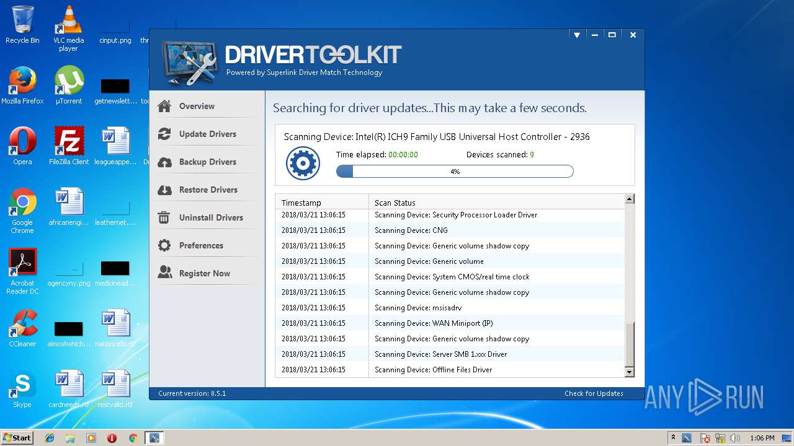This screenshot has width=794, height=446.
Task: Click the scan progress bar at 4%
Action: click(455, 172)
